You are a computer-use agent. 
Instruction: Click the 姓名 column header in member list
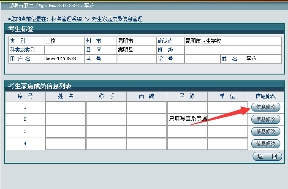coord(66,96)
